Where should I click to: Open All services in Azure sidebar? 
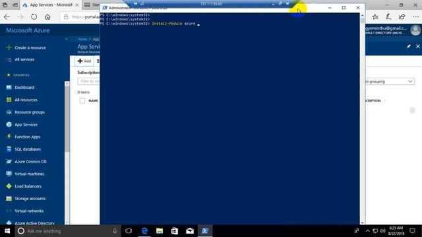tap(24, 59)
